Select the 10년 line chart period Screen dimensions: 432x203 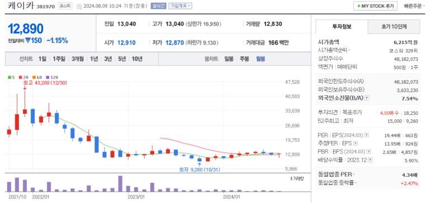pyautogui.click(x=137, y=59)
